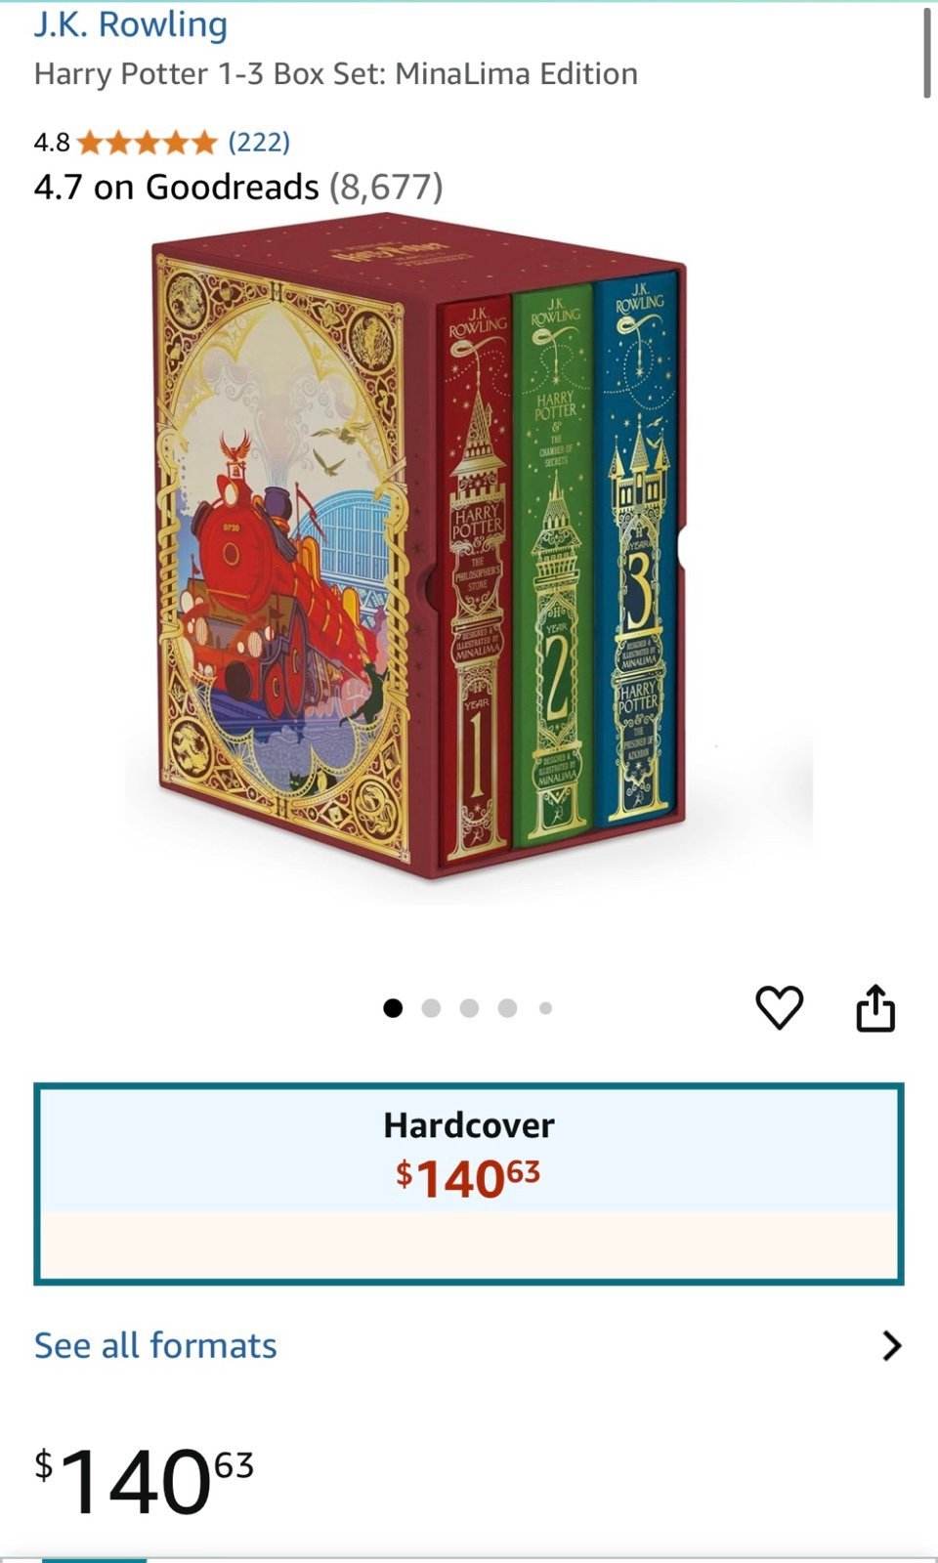This screenshot has height=1563, width=938.
Task: Tap the large $140.63 price at bottom
Action: pyautogui.click(x=144, y=1481)
